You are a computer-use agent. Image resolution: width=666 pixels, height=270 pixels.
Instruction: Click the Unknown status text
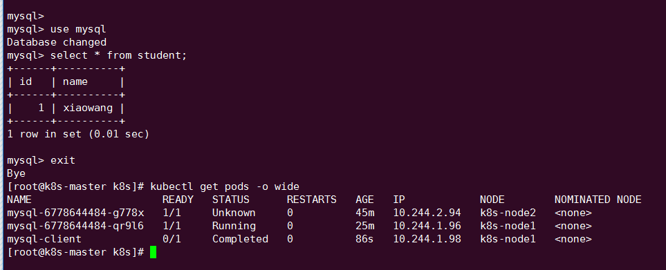pos(234,213)
